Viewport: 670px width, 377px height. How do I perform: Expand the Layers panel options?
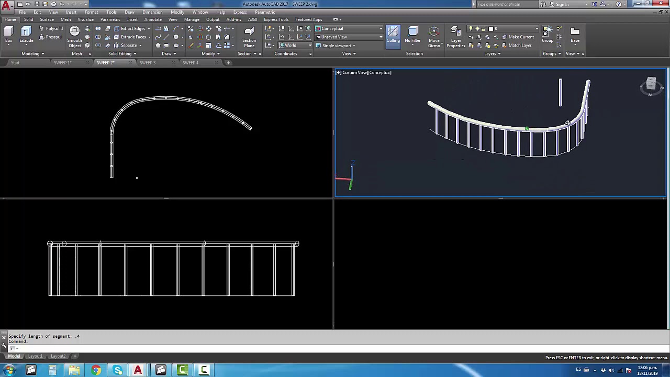[x=492, y=54]
